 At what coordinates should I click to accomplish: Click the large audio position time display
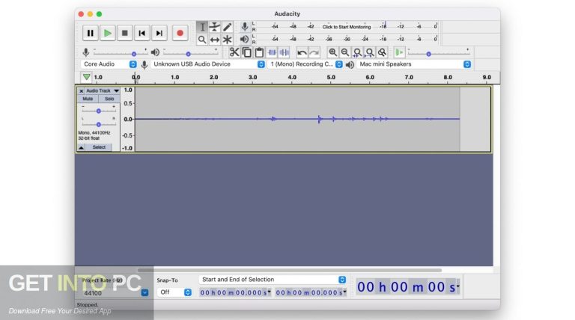coord(408,286)
